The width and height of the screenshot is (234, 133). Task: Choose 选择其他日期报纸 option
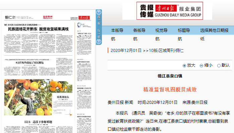pos(214,35)
